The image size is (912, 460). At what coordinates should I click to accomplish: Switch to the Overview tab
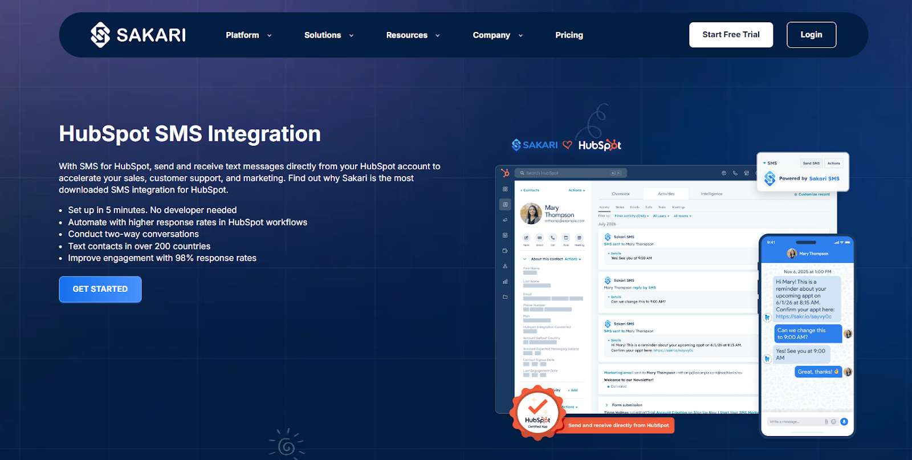pyautogui.click(x=621, y=194)
